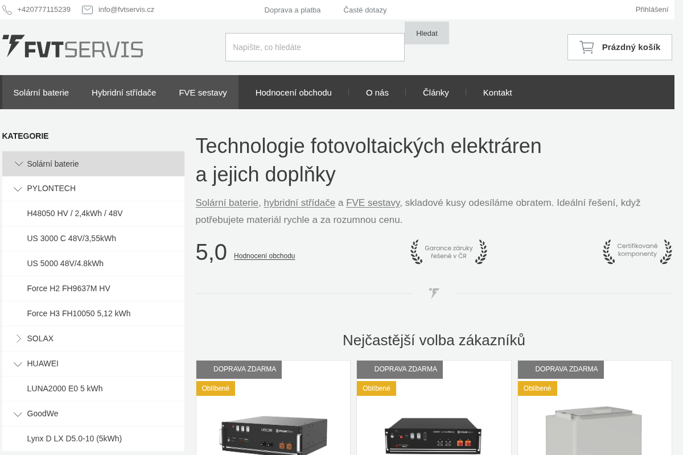Open the second product battery image
The height and width of the screenshot is (455, 683).
(434, 436)
